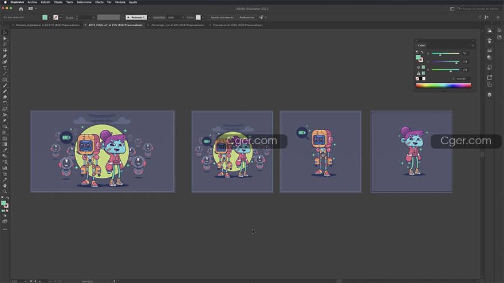Click Default Fill and Stroke in toolbox
Viewport: 504px width, 283px height.
coord(2,198)
